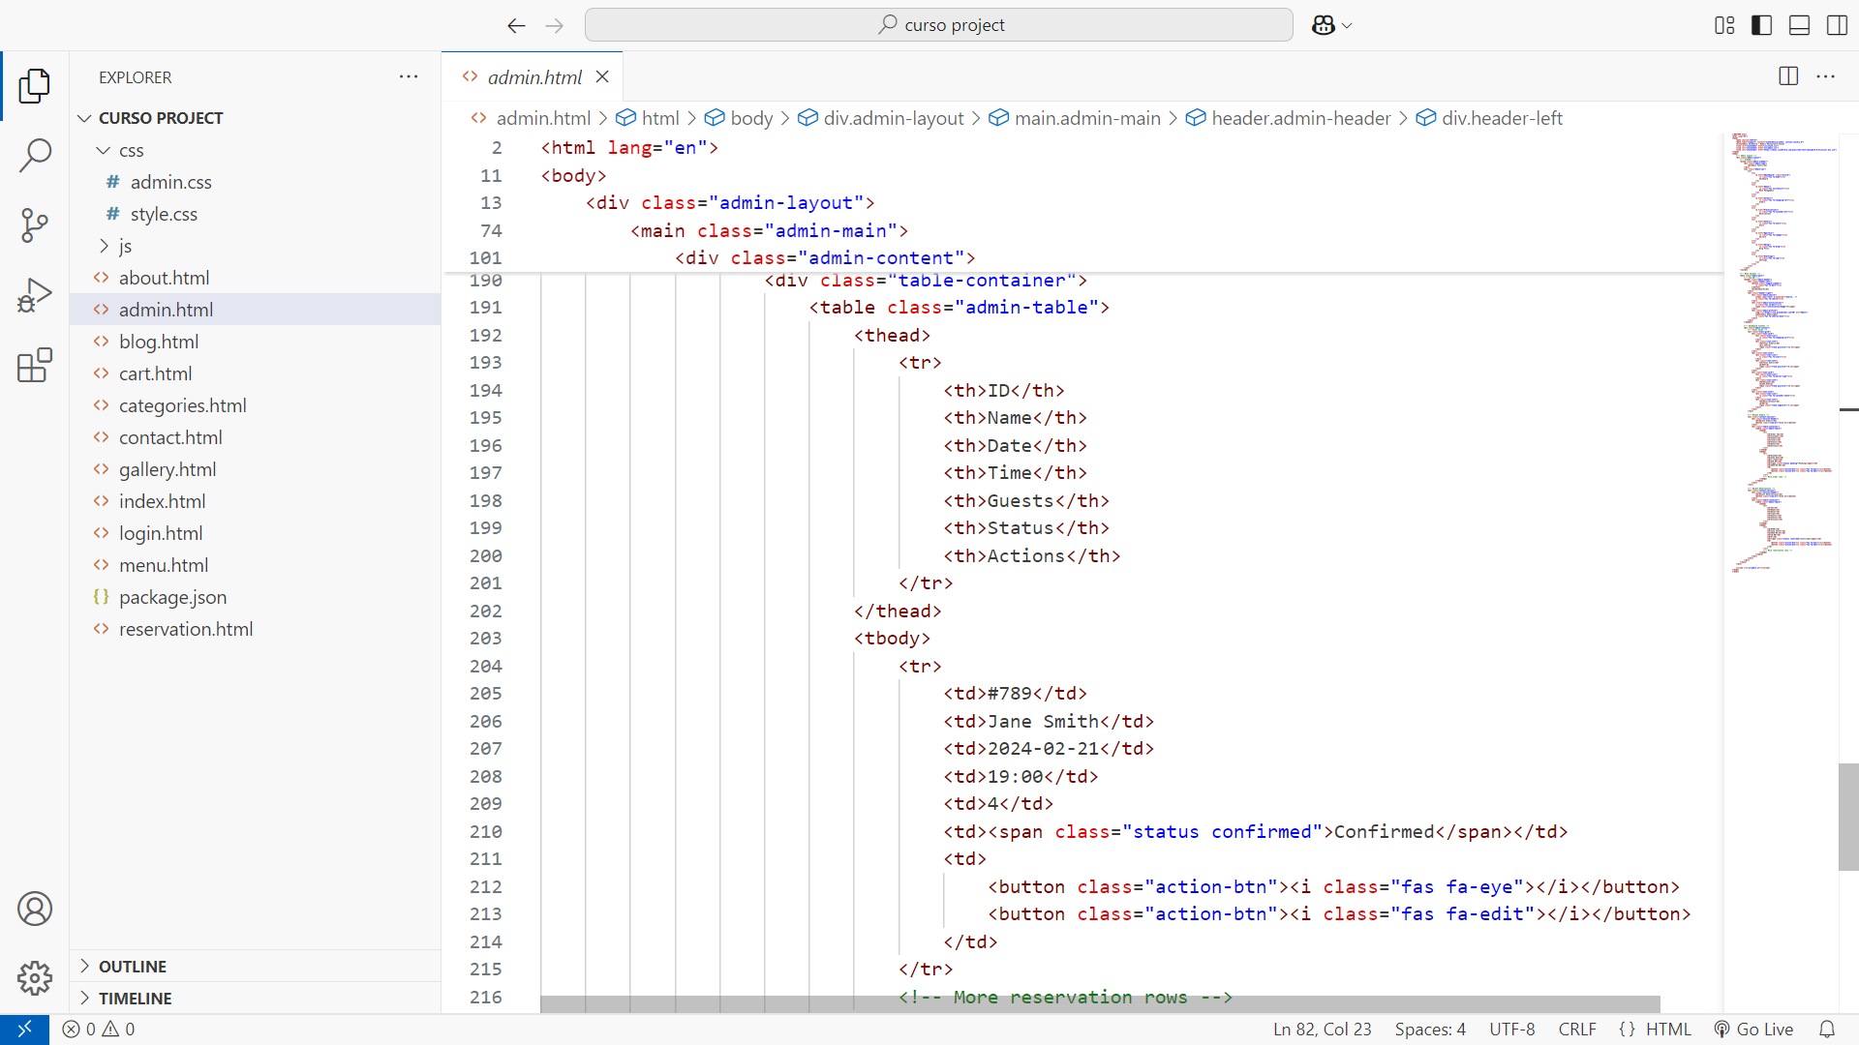
Task: Open the Extensions view
Action: tap(35, 365)
